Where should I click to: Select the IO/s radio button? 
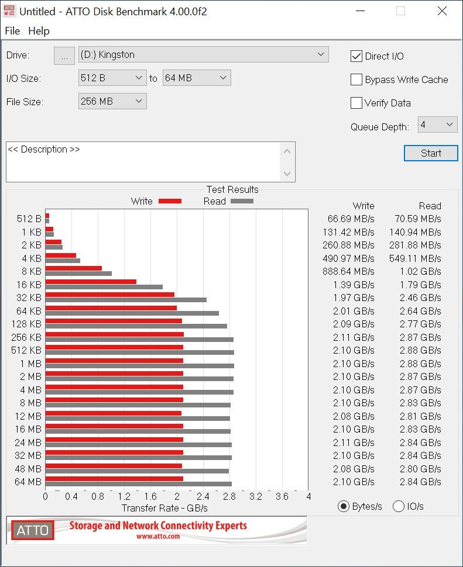tap(398, 506)
